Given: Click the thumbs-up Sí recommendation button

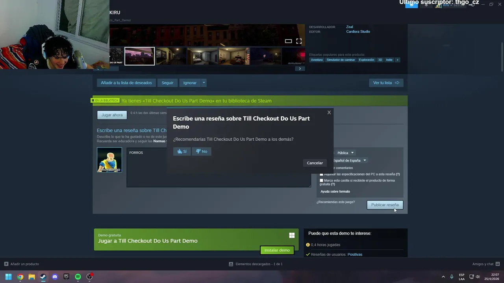Looking at the screenshot, I should (x=182, y=151).
